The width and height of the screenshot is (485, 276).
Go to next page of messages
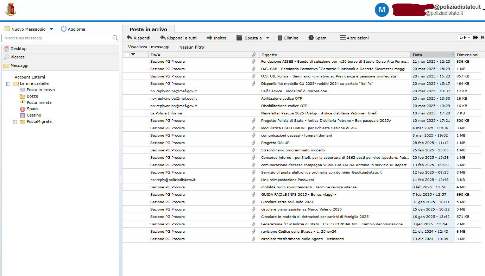click(x=475, y=38)
